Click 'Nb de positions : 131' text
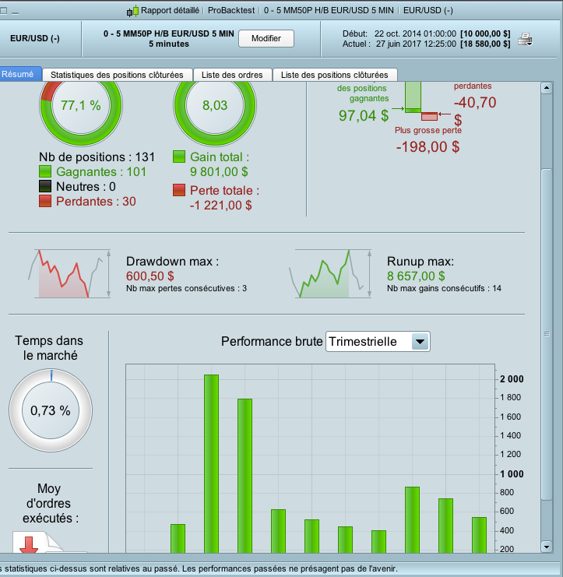Viewport: 563px width, 577px height. point(97,157)
